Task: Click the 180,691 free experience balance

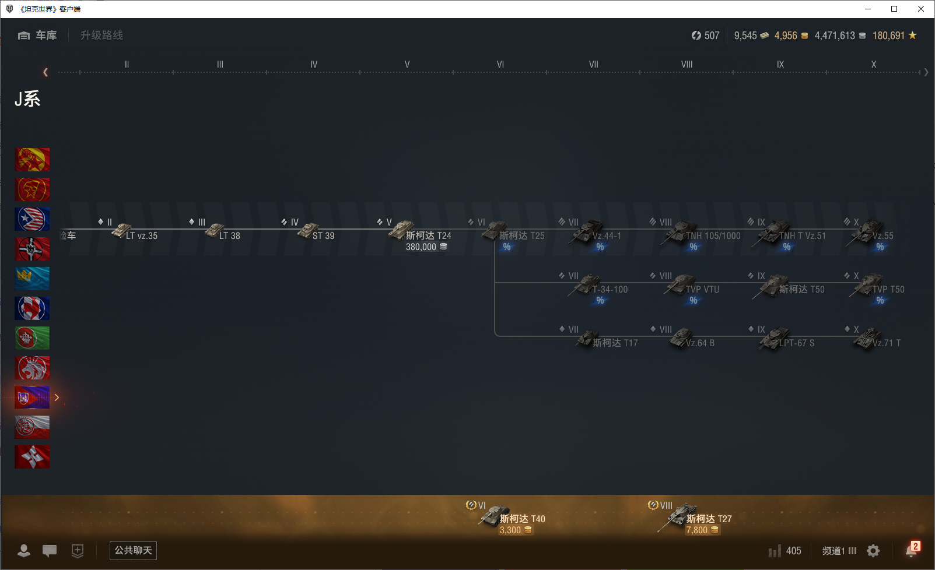Action: click(x=895, y=36)
